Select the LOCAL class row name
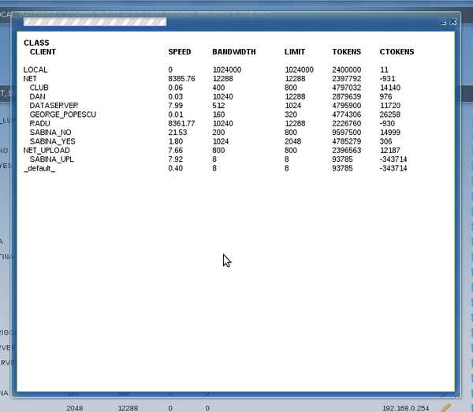Viewport: 473px width, 412px height. [x=35, y=69]
